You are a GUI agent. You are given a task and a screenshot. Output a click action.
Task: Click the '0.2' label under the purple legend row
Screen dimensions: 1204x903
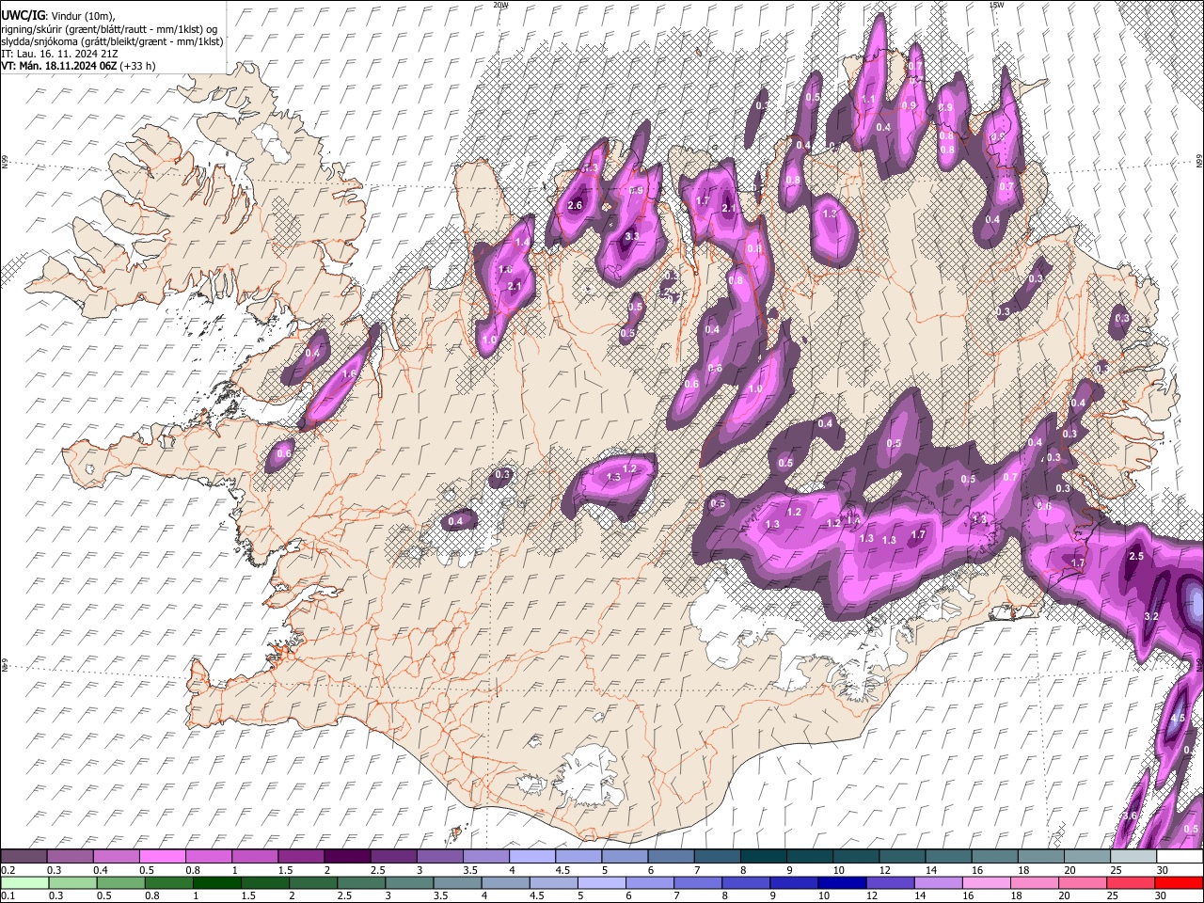7,870
